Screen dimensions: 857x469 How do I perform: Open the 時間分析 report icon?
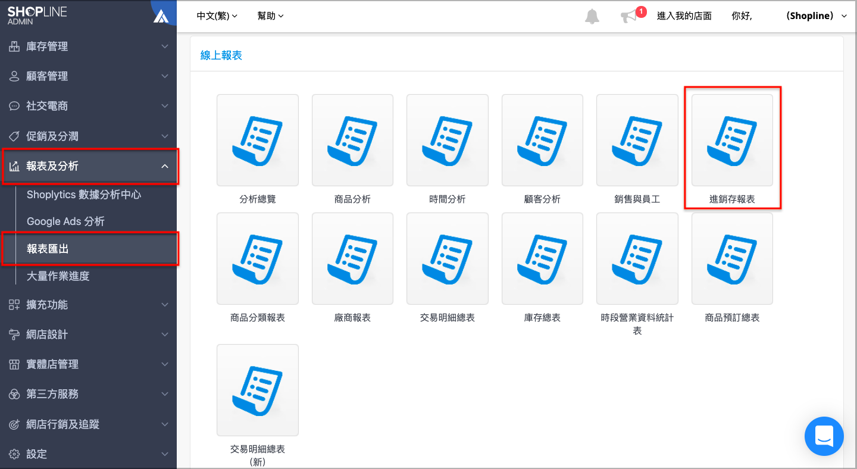[x=448, y=140]
